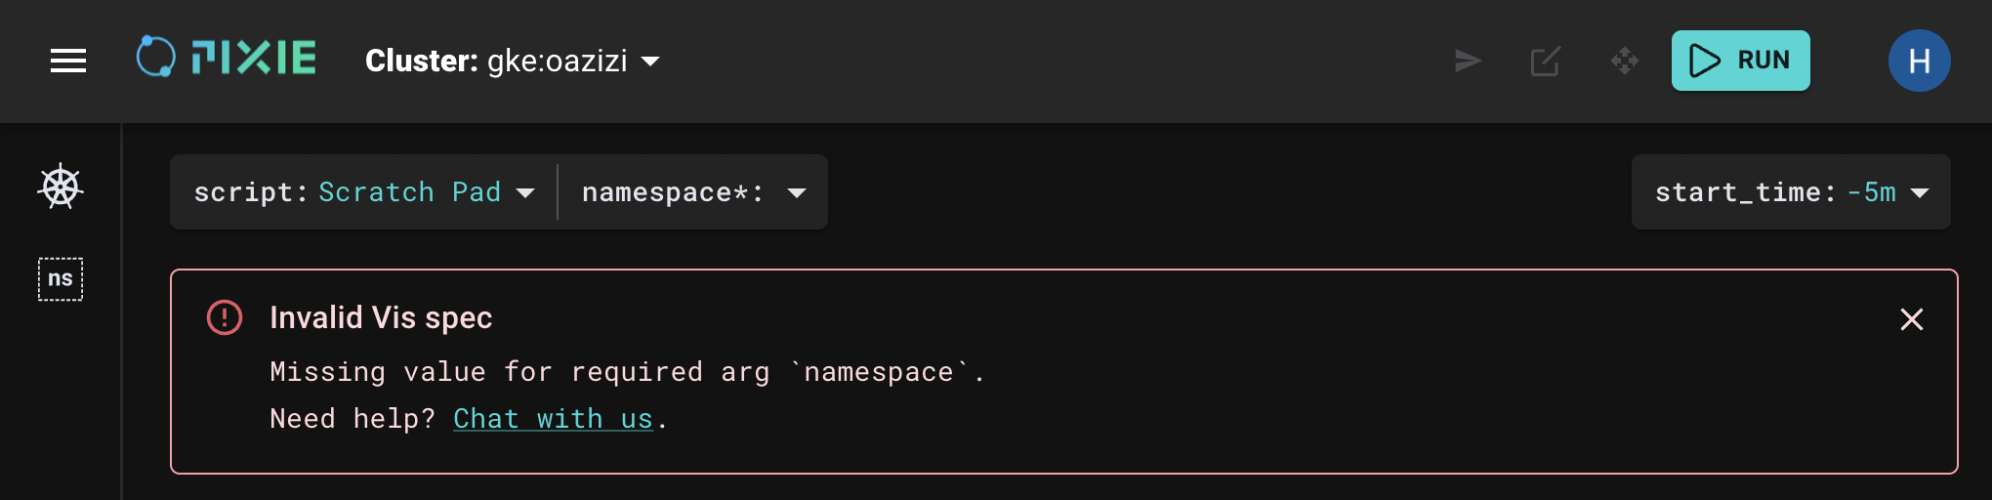Follow the Chat with us link

pos(553,419)
